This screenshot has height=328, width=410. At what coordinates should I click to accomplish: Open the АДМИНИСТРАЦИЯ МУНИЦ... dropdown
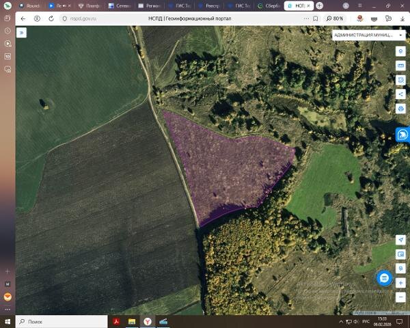(368, 35)
